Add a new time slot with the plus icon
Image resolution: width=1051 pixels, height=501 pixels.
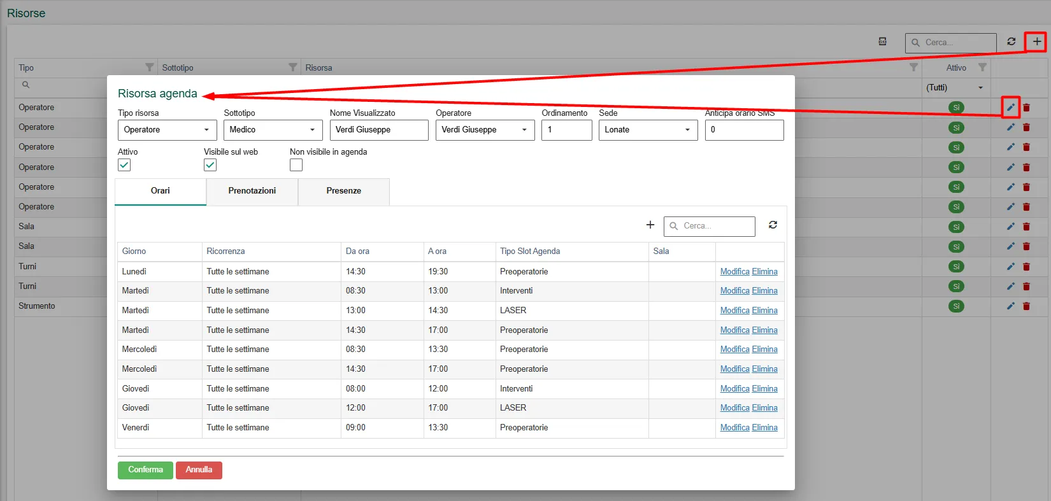(650, 225)
